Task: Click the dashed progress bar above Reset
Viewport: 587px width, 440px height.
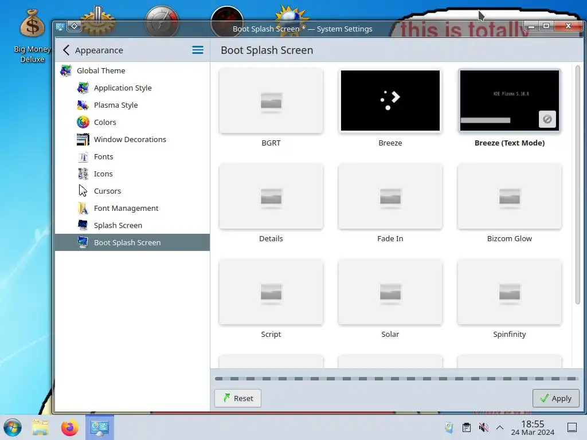Action: (x=397, y=379)
